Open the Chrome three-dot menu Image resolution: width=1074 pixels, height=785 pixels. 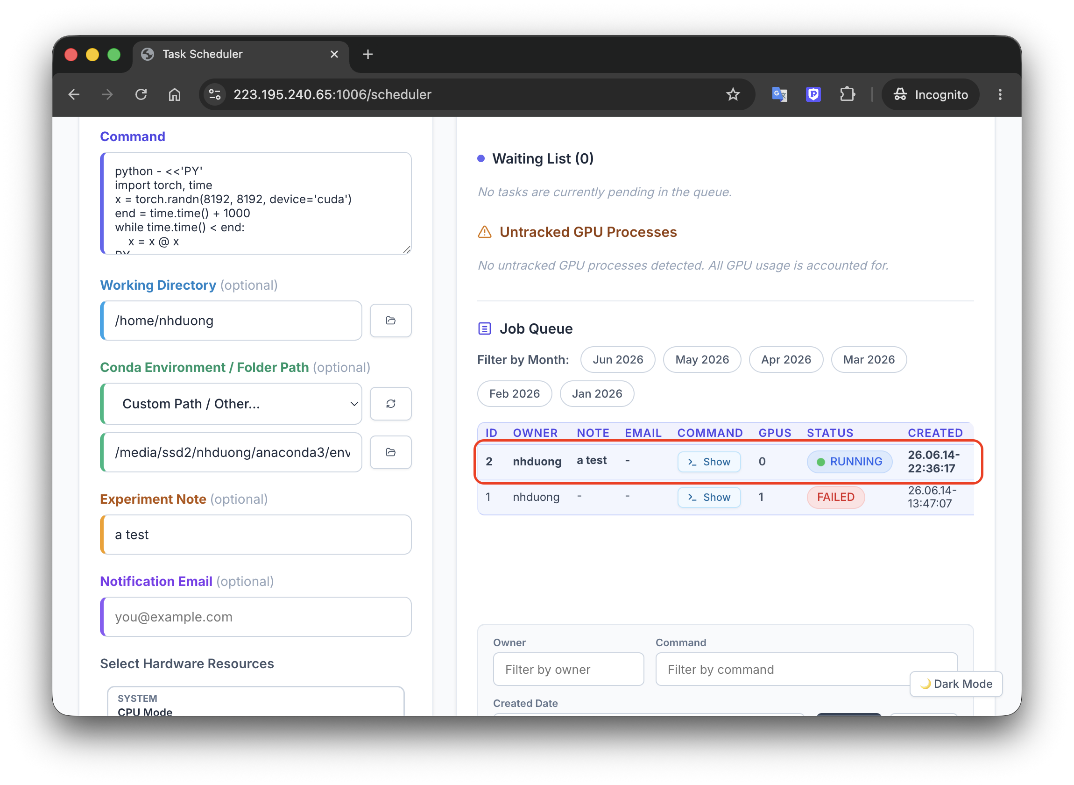tap(1000, 94)
